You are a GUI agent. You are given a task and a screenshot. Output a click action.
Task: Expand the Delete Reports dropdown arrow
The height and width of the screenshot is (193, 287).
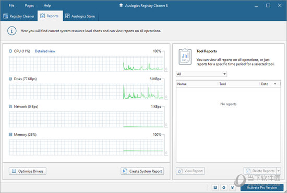(279, 171)
